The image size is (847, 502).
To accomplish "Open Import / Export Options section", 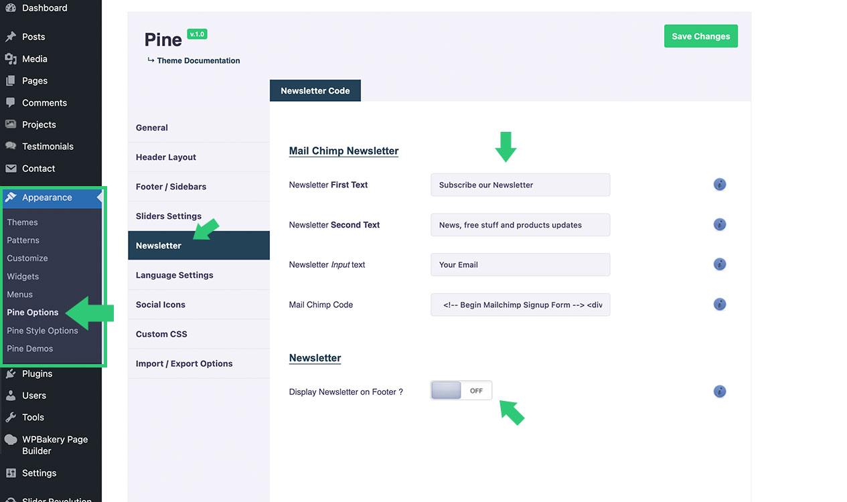I will (x=184, y=363).
